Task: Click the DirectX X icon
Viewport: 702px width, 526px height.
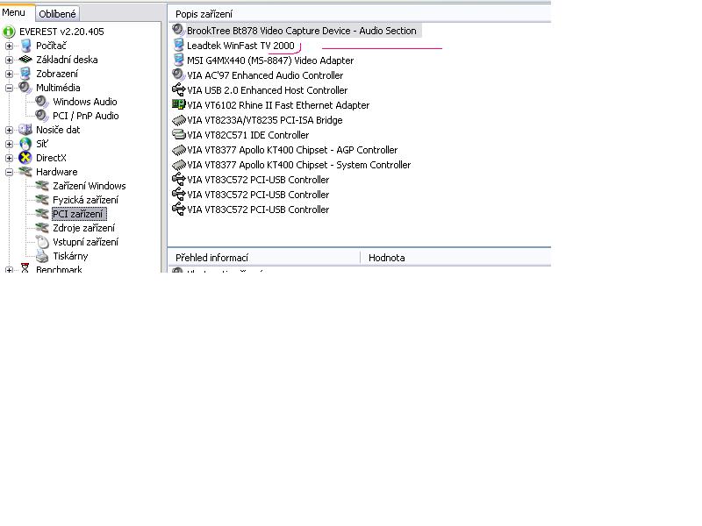Action: (25, 158)
